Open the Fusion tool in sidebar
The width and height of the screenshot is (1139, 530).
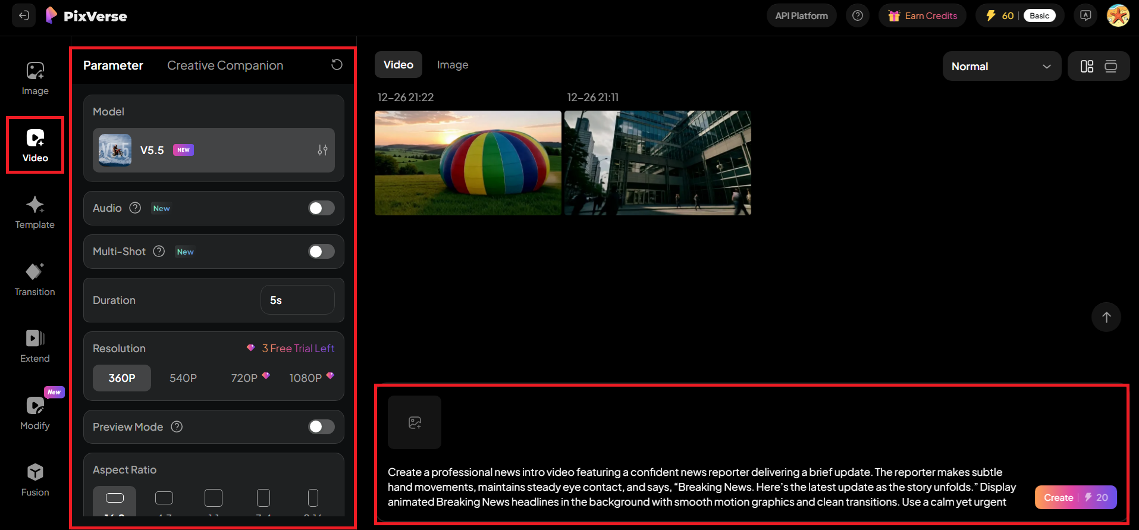point(35,480)
